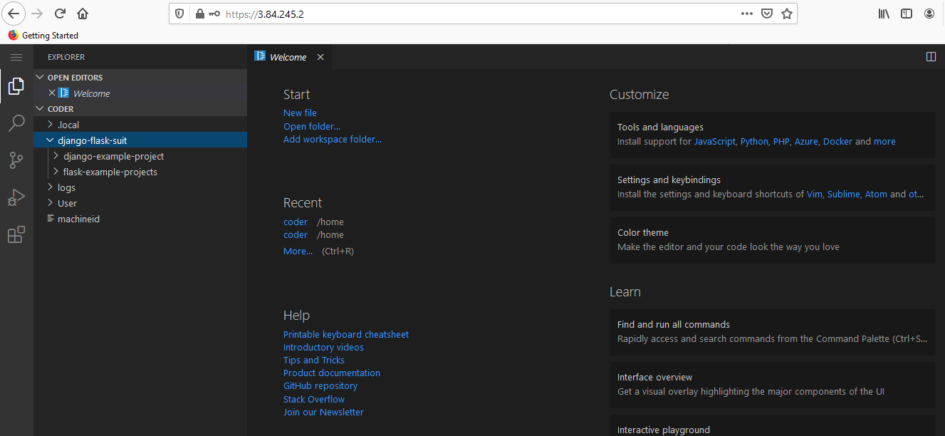Image resolution: width=945 pixels, height=436 pixels.
Task: Install PHP language support
Action: (781, 141)
